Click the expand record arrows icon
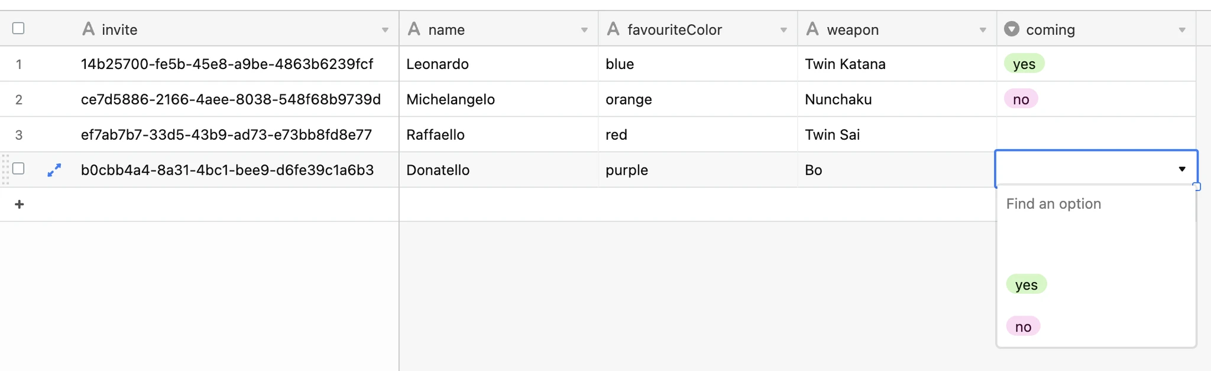 click(x=54, y=170)
